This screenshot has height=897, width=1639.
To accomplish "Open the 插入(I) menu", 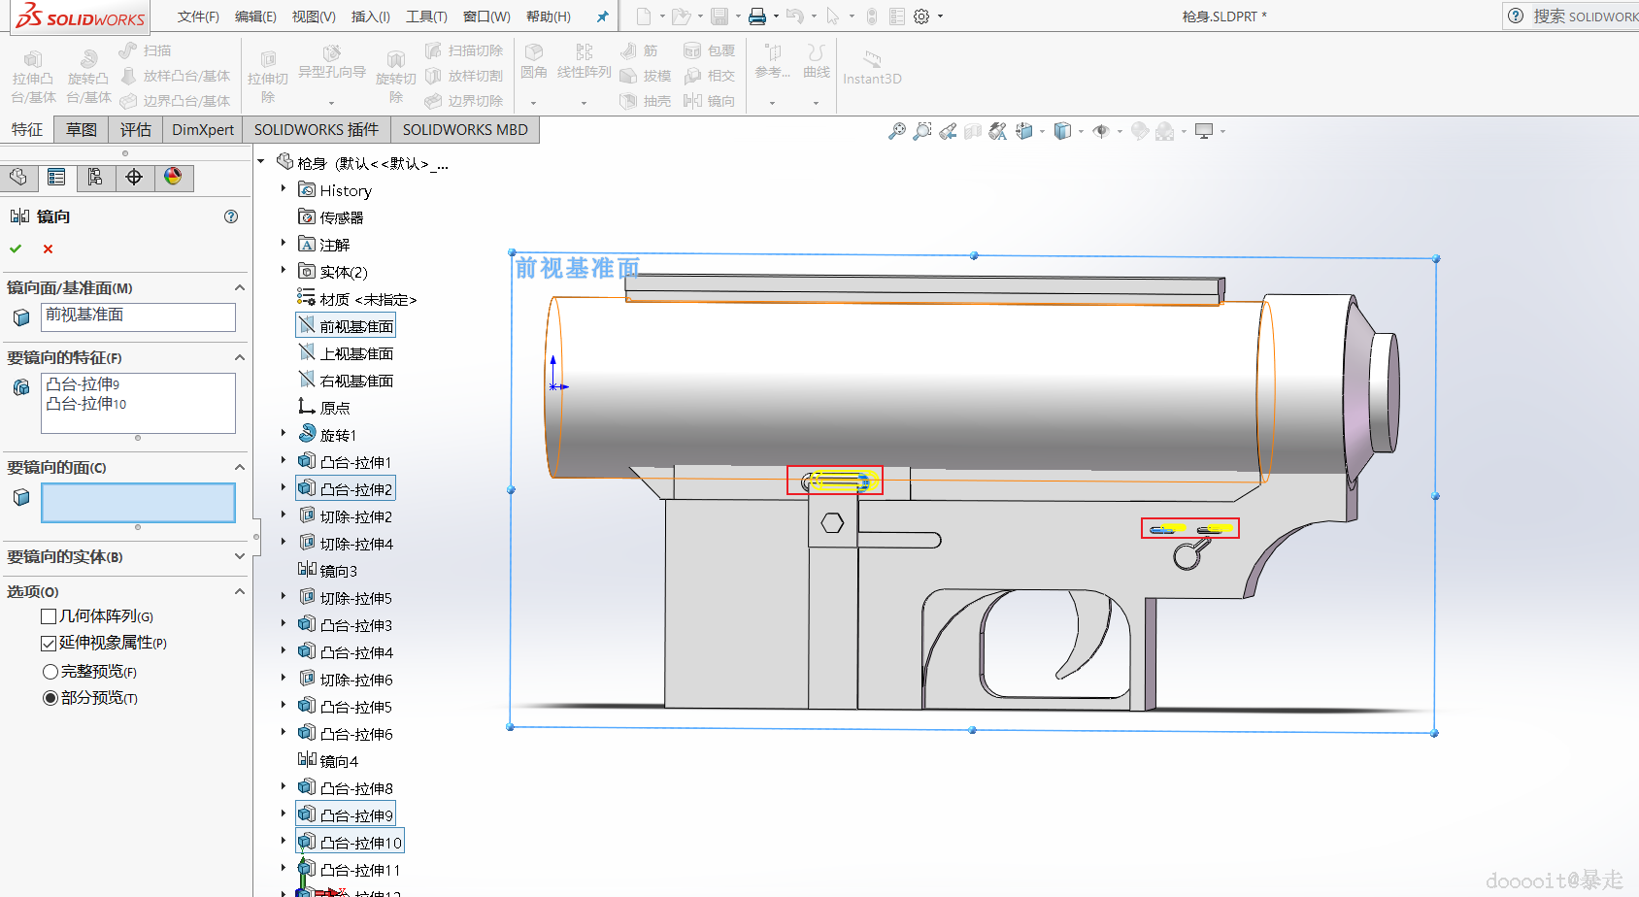I will (x=370, y=17).
